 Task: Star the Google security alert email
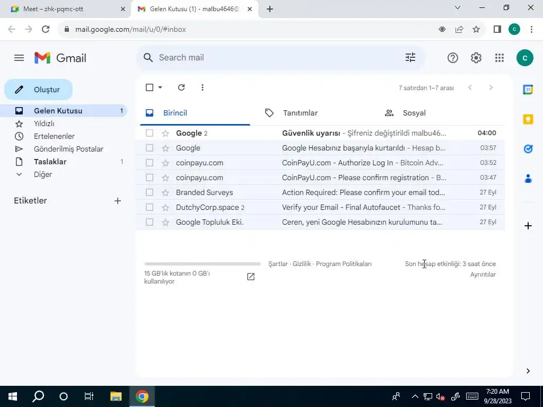point(165,133)
